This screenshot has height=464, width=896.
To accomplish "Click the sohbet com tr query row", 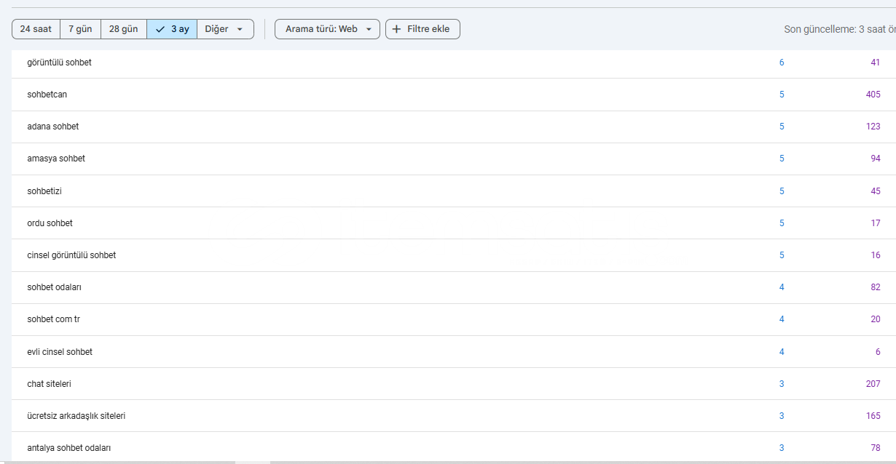I will click(454, 319).
